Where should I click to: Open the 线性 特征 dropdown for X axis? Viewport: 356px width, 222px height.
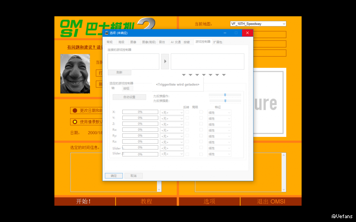click(x=219, y=113)
